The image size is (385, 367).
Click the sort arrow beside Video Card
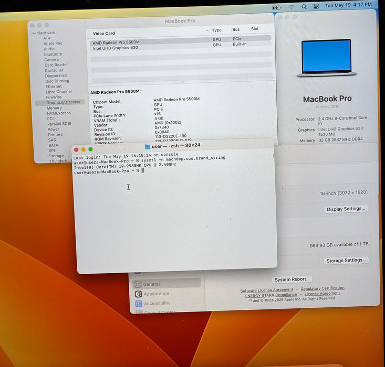[x=207, y=30]
